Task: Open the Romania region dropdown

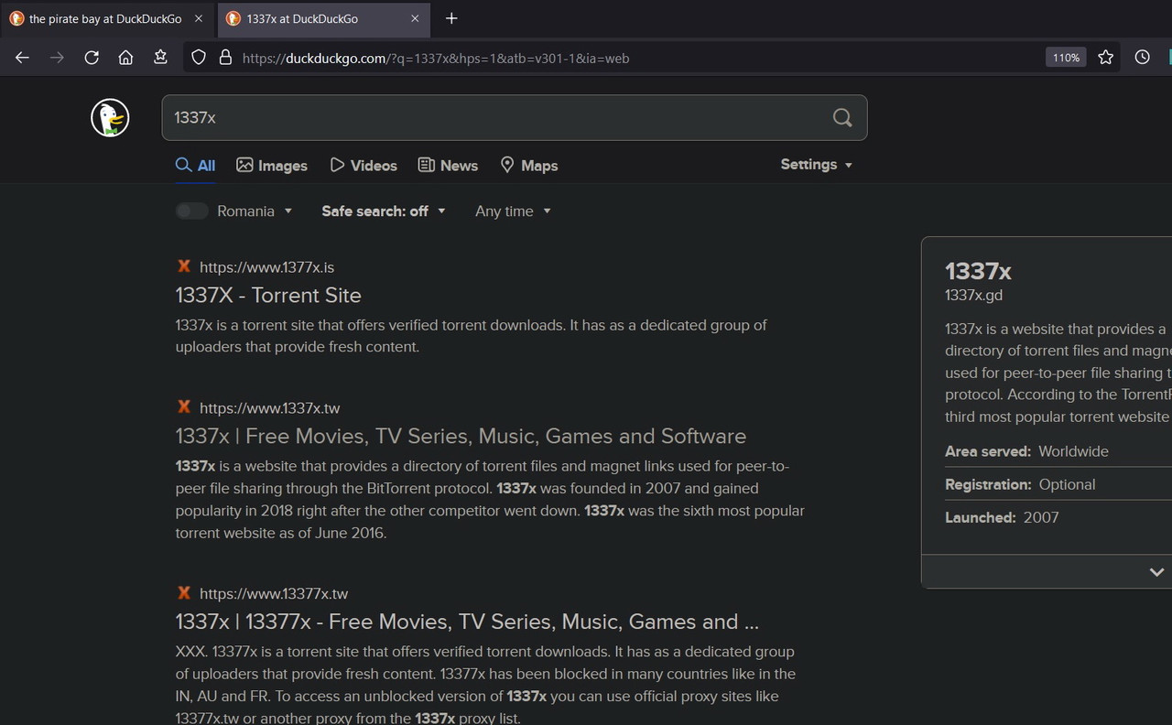Action: (x=255, y=211)
